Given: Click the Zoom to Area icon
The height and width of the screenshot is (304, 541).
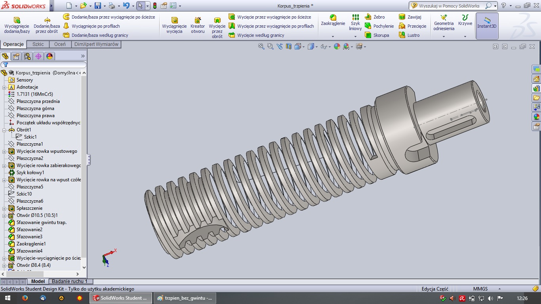Looking at the screenshot, I should click(270, 46).
